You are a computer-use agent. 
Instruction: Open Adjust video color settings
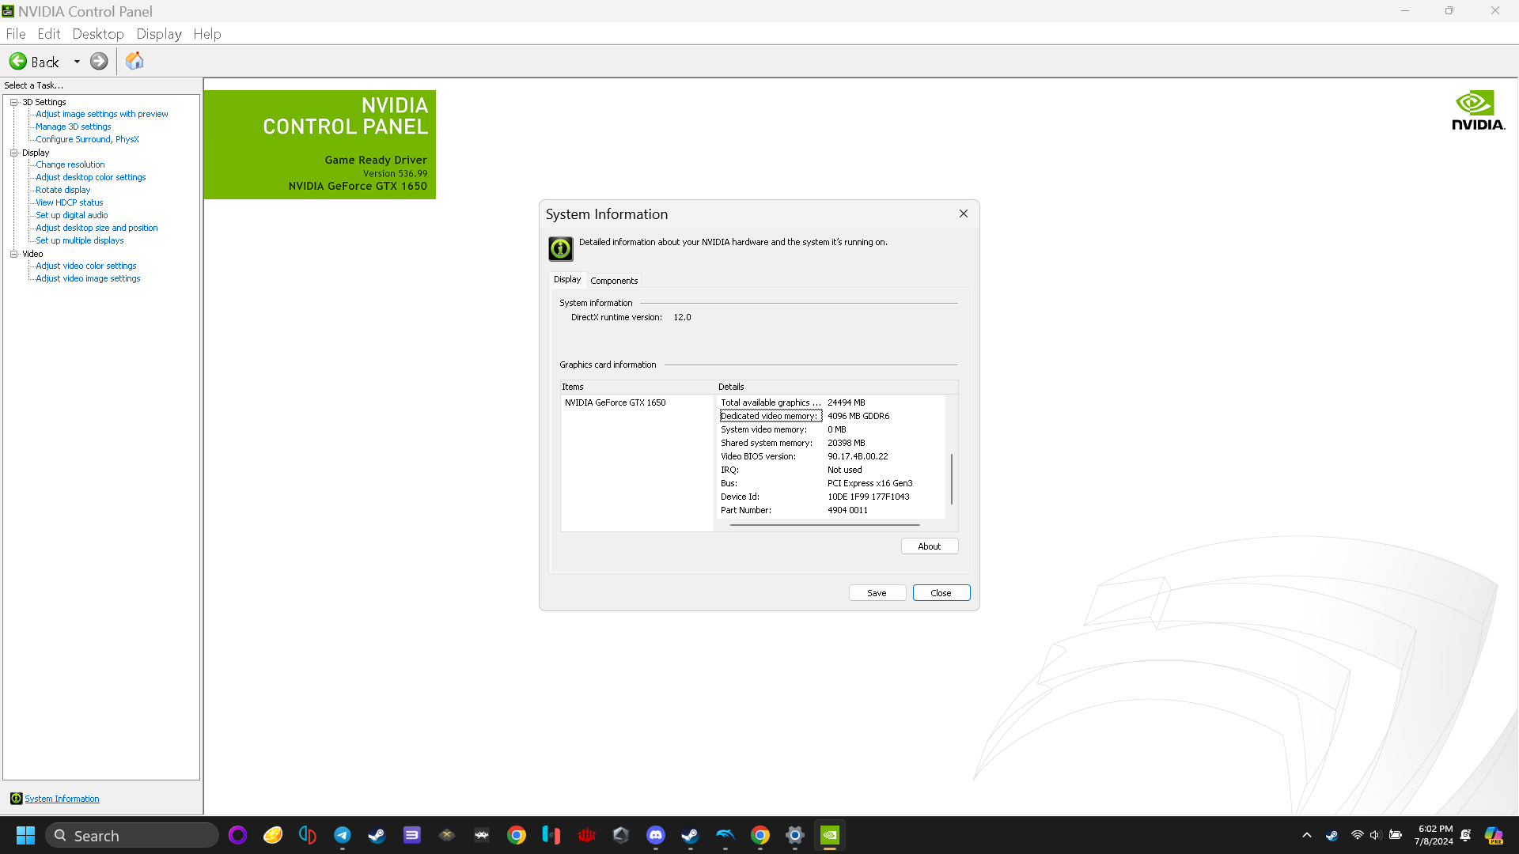(86, 266)
